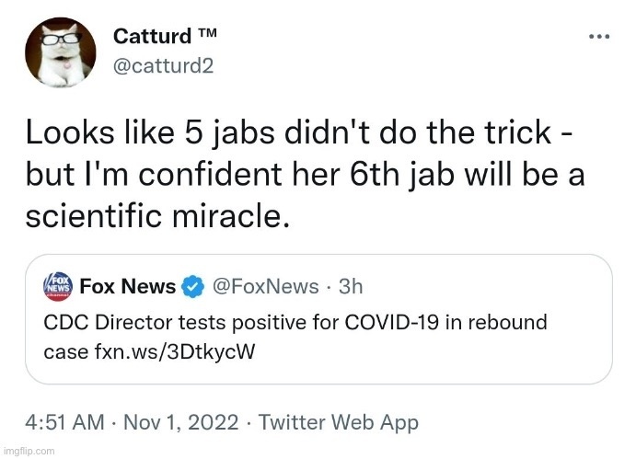Open quoted tweet about CDC Director

pyautogui.click(x=318, y=319)
